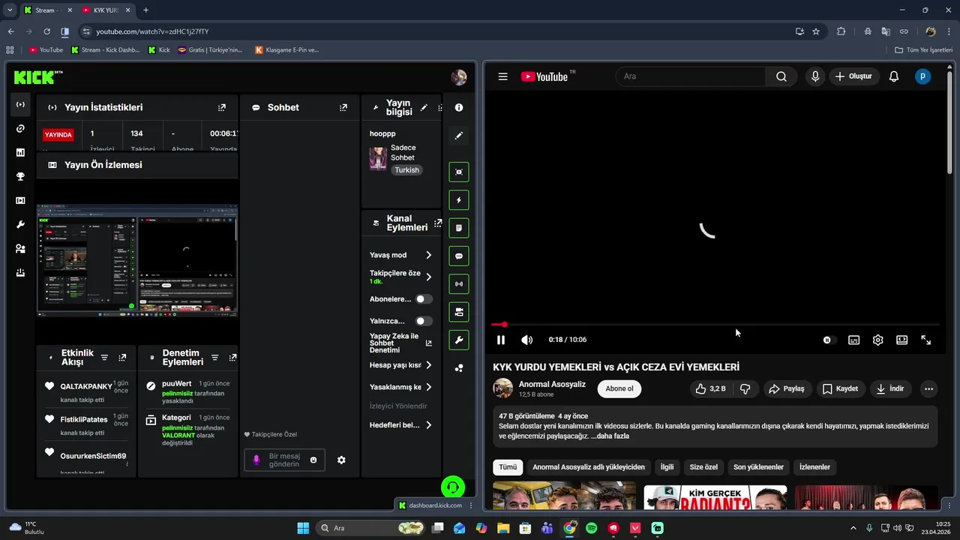The width and height of the screenshot is (960, 540).
Task: Open YouTube player settings gear
Action: 878,340
